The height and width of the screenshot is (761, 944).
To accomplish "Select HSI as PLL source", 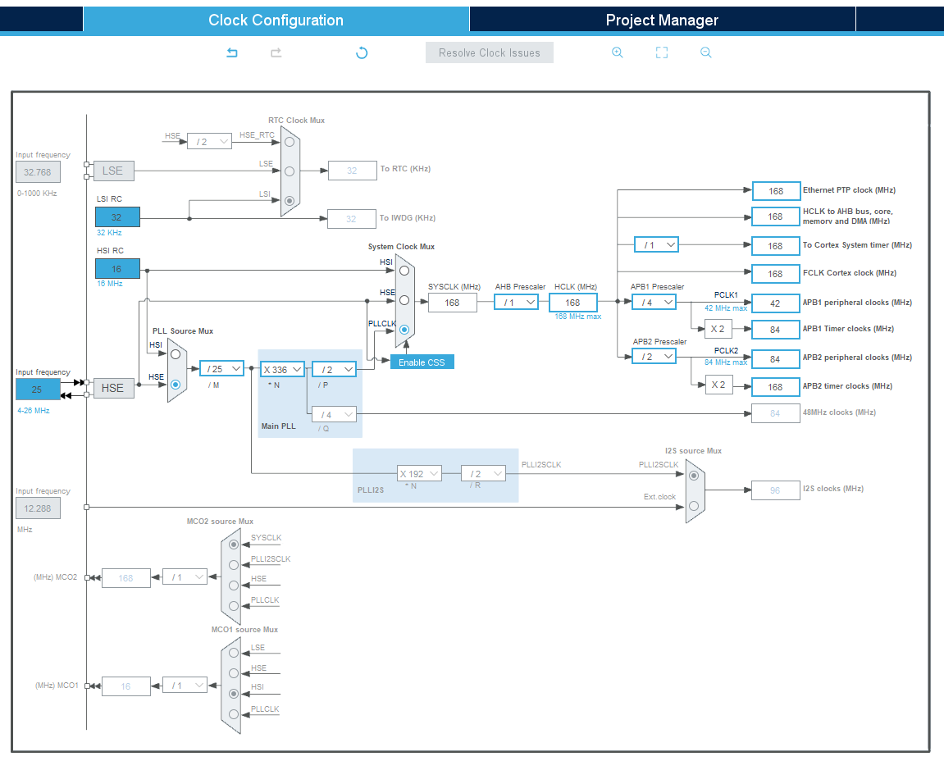I will click(x=175, y=355).
